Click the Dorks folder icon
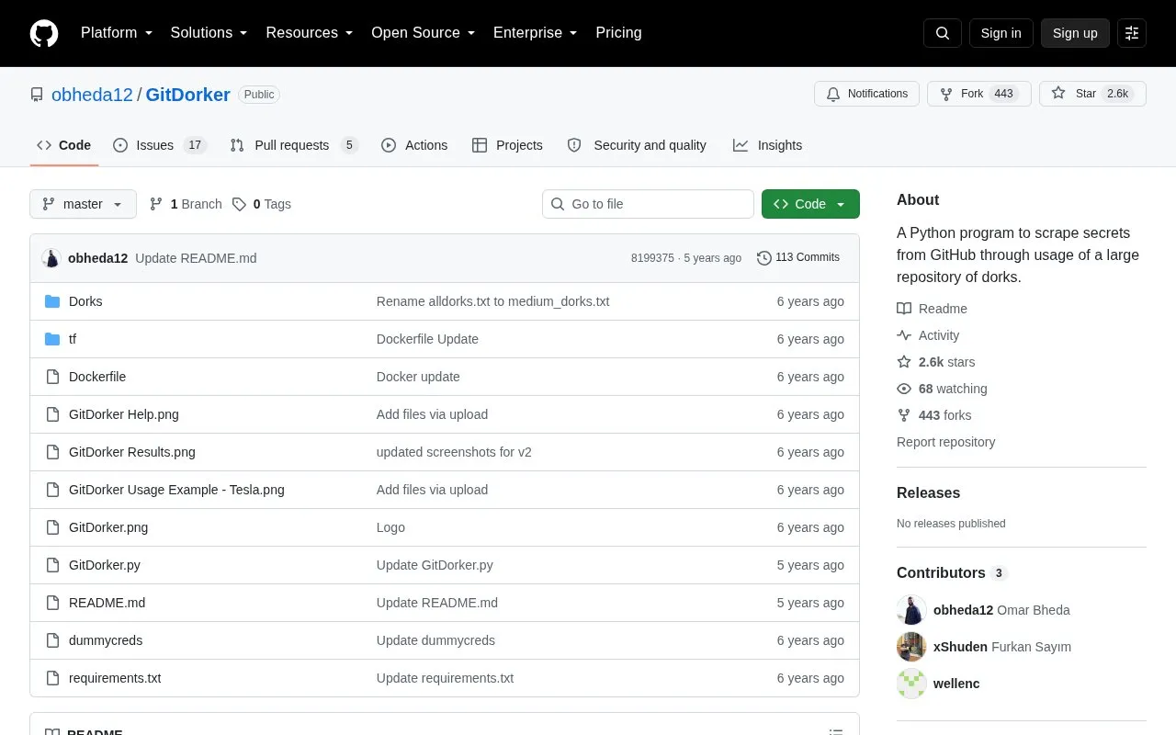This screenshot has width=1176, height=735. click(x=52, y=301)
